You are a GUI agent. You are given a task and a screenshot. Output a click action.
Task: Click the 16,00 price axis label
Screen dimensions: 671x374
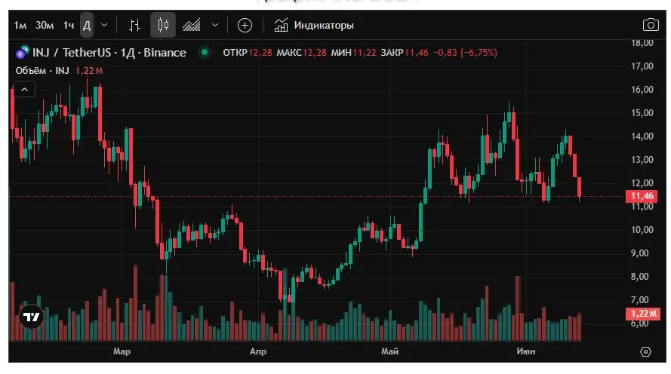[x=642, y=89]
